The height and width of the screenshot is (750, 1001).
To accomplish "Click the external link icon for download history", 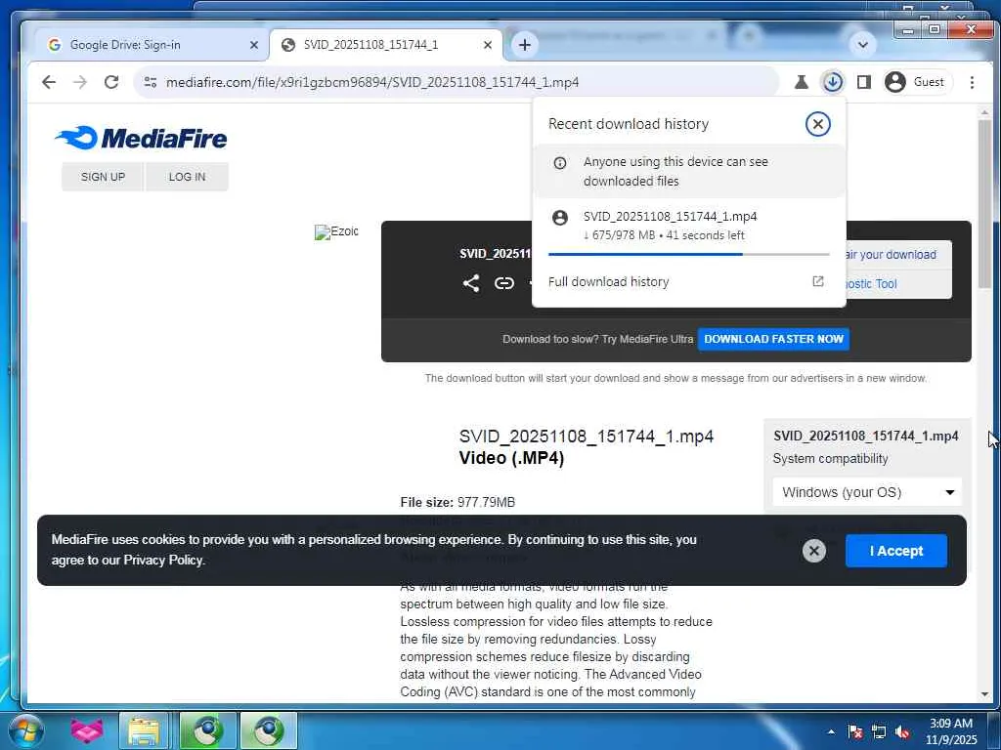I will point(818,281).
